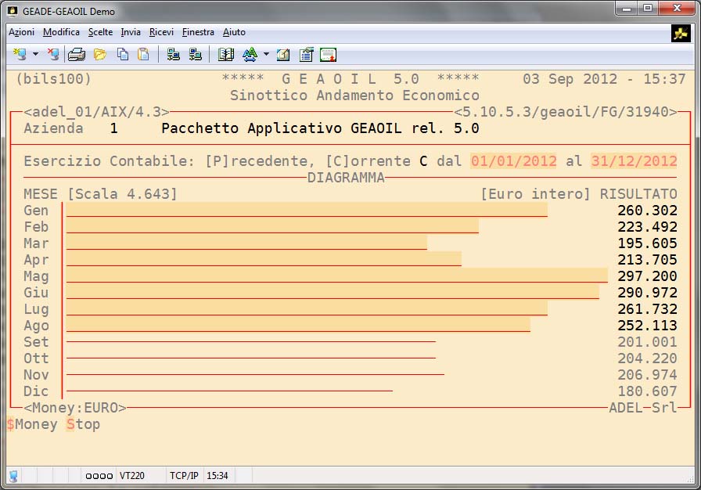Viewport: 701px width, 490px height.
Task: Open the Finestra menu
Action: click(x=198, y=32)
